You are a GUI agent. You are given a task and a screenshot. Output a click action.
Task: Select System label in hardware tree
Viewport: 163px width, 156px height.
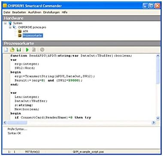click(x=18, y=23)
